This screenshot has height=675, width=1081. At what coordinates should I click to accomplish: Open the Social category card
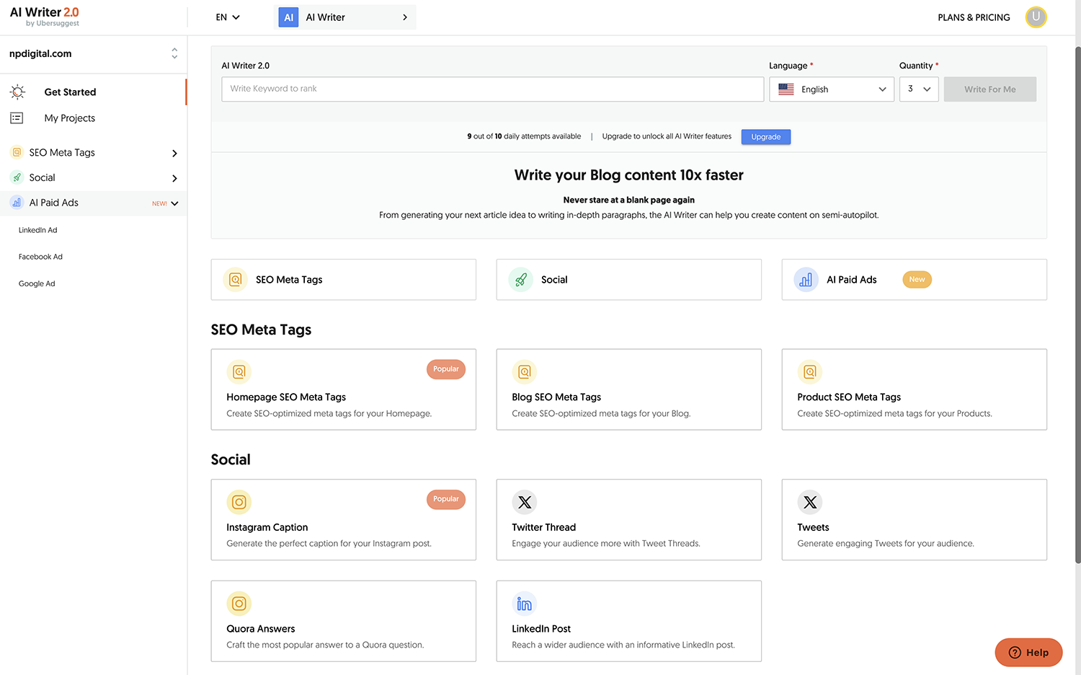[628, 279]
